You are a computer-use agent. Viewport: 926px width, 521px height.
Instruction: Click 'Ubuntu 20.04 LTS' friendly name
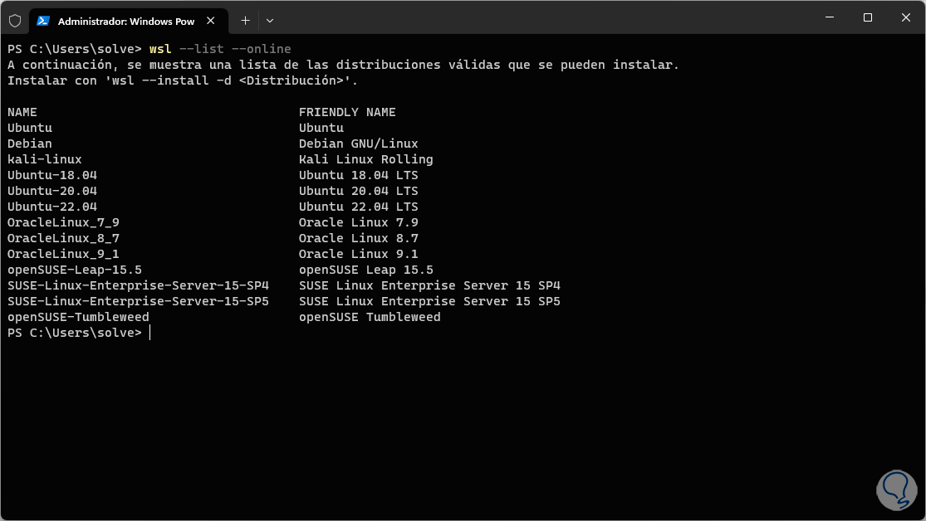click(x=359, y=191)
